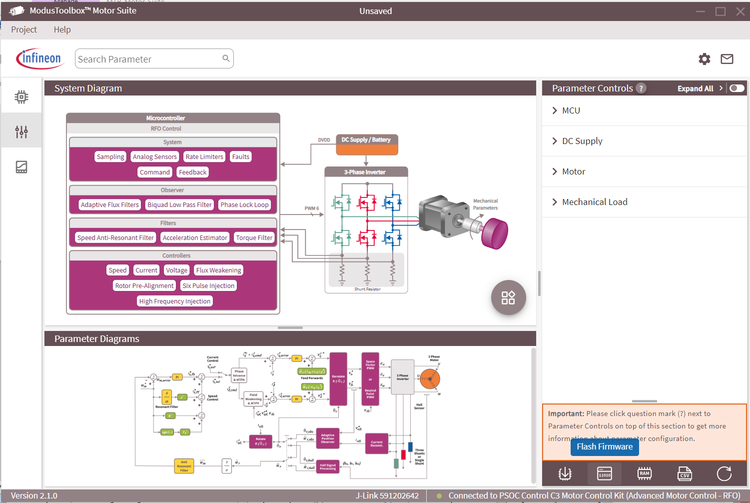750x503 pixels.
Task: Open the Biquad Low Pass Filter block
Action: [179, 204]
